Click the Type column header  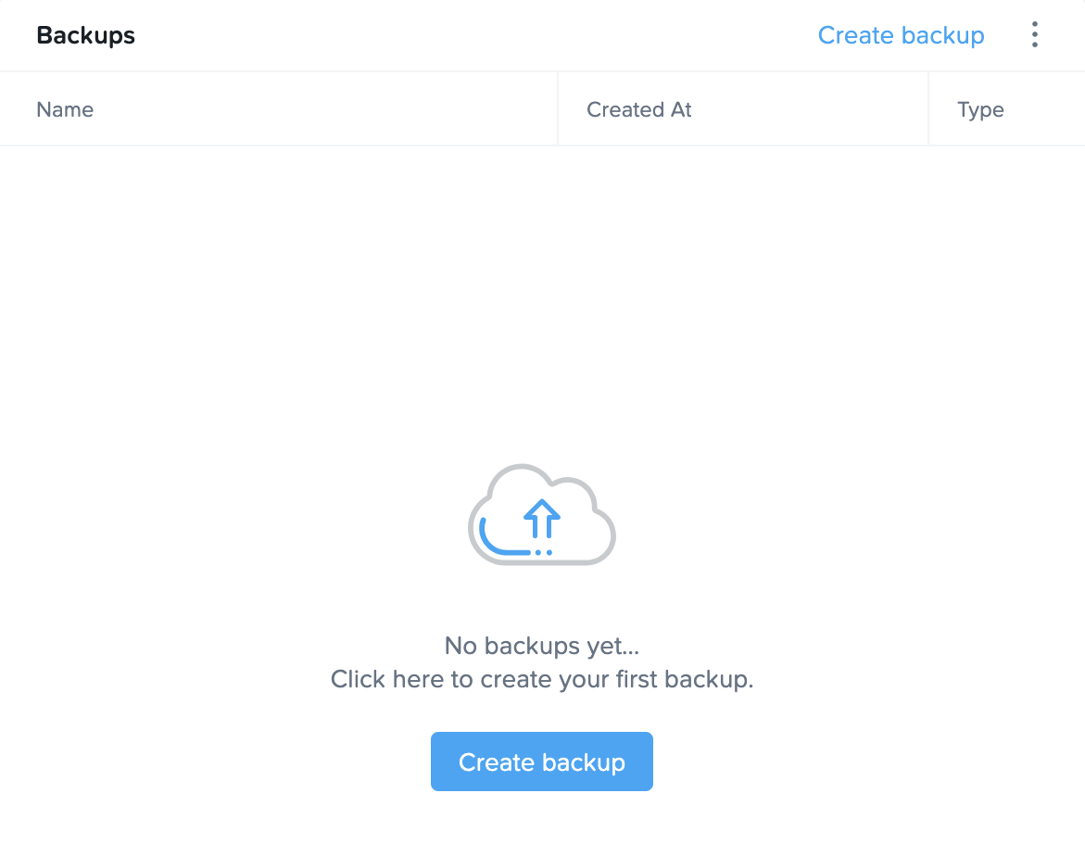point(980,108)
